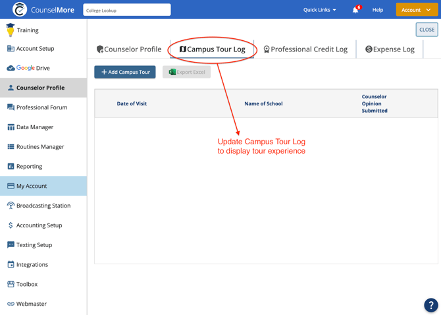Click the notification bell icon
The image size is (441, 315).
(355, 10)
